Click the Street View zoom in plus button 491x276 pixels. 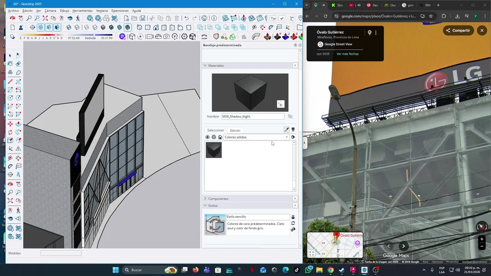[482, 239]
